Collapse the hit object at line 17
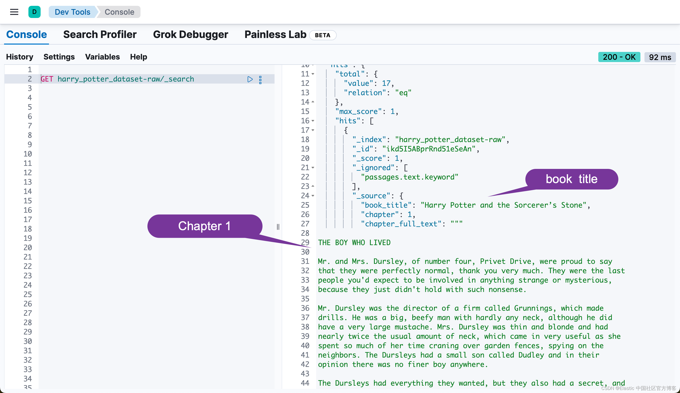Image resolution: width=680 pixels, height=393 pixels. click(313, 130)
